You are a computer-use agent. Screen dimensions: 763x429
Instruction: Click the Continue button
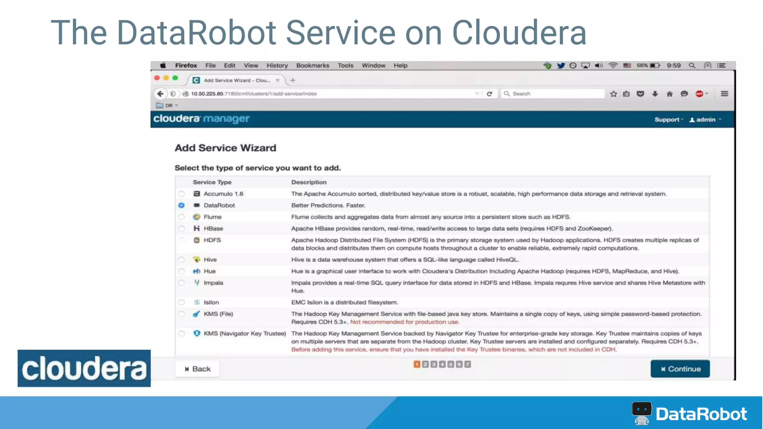point(680,369)
